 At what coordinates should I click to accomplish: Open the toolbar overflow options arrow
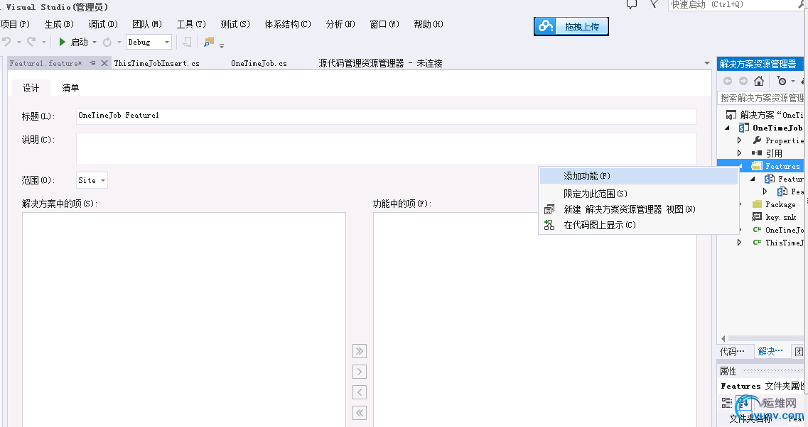(222, 46)
